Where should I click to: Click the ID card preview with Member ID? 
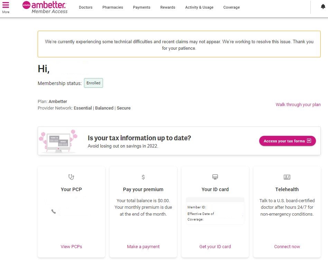coord(215,211)
